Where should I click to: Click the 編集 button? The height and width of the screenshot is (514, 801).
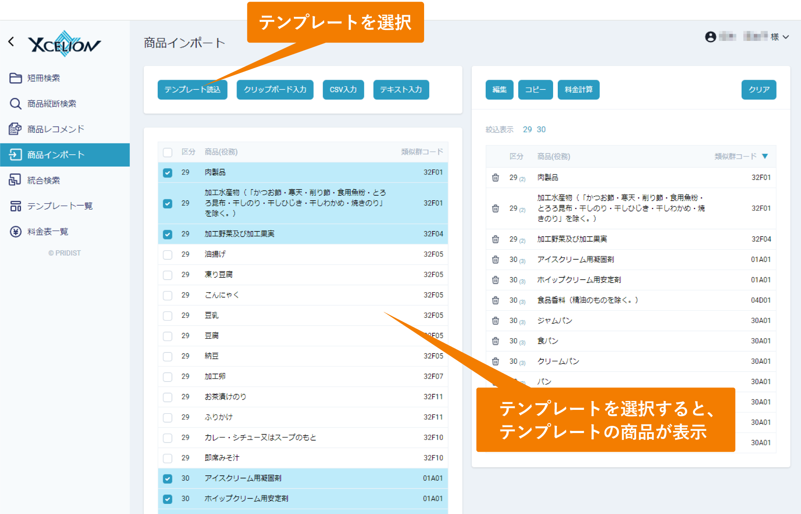point(500,89)
